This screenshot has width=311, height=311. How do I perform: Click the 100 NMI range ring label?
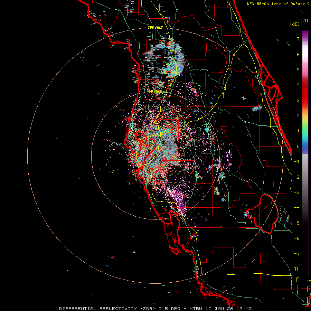click(x=155, y=27)
